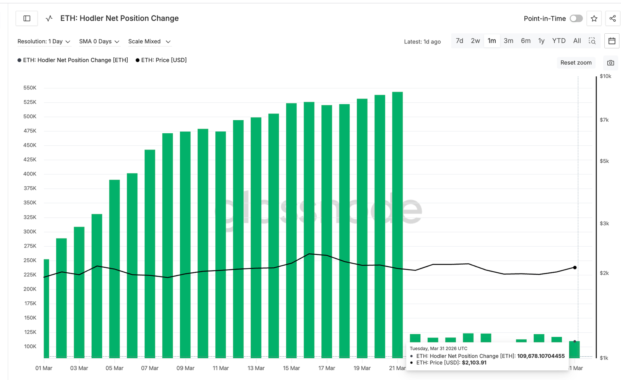Image resolution: width=621 pixels, height=380 pixels.
Task: Toggle the ETH: Price [USD] legend series
Action: tap(161, 60)
